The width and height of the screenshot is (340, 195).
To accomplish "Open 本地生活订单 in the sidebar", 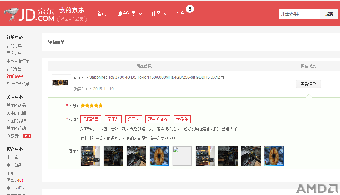I will tap(18, 61).
